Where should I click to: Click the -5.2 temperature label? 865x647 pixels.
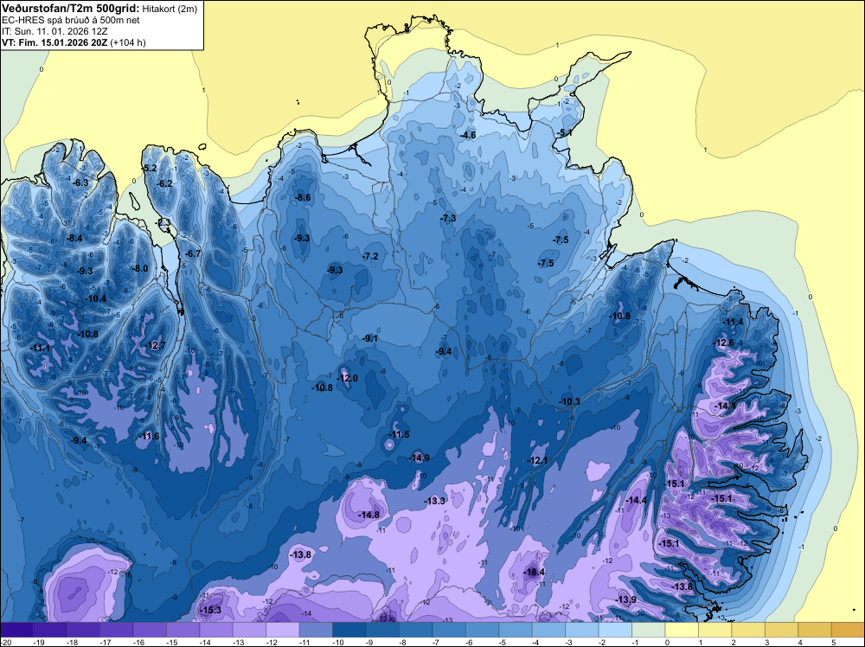[x=149, y=168]
